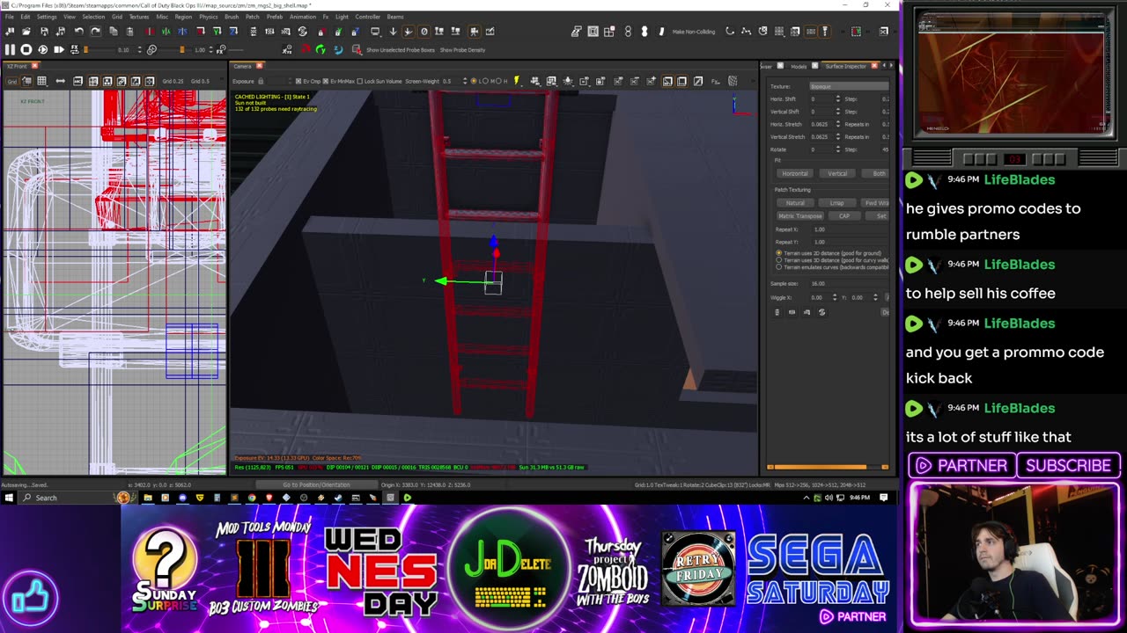
Task: Open the Patch menu
Action: click(x=253, y=17)
